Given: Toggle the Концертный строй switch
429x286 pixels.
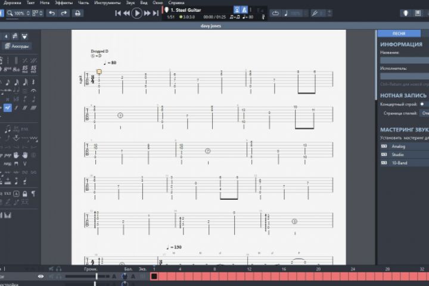Looking at the screenshot, I should 424,104.
